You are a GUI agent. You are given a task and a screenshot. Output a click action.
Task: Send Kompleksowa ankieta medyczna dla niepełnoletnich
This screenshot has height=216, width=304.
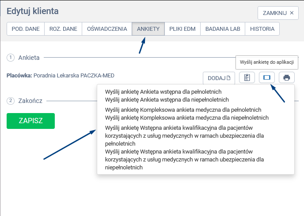click(x=186, y=117)
